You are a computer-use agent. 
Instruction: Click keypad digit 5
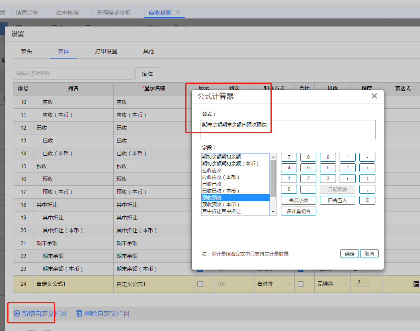308,168
